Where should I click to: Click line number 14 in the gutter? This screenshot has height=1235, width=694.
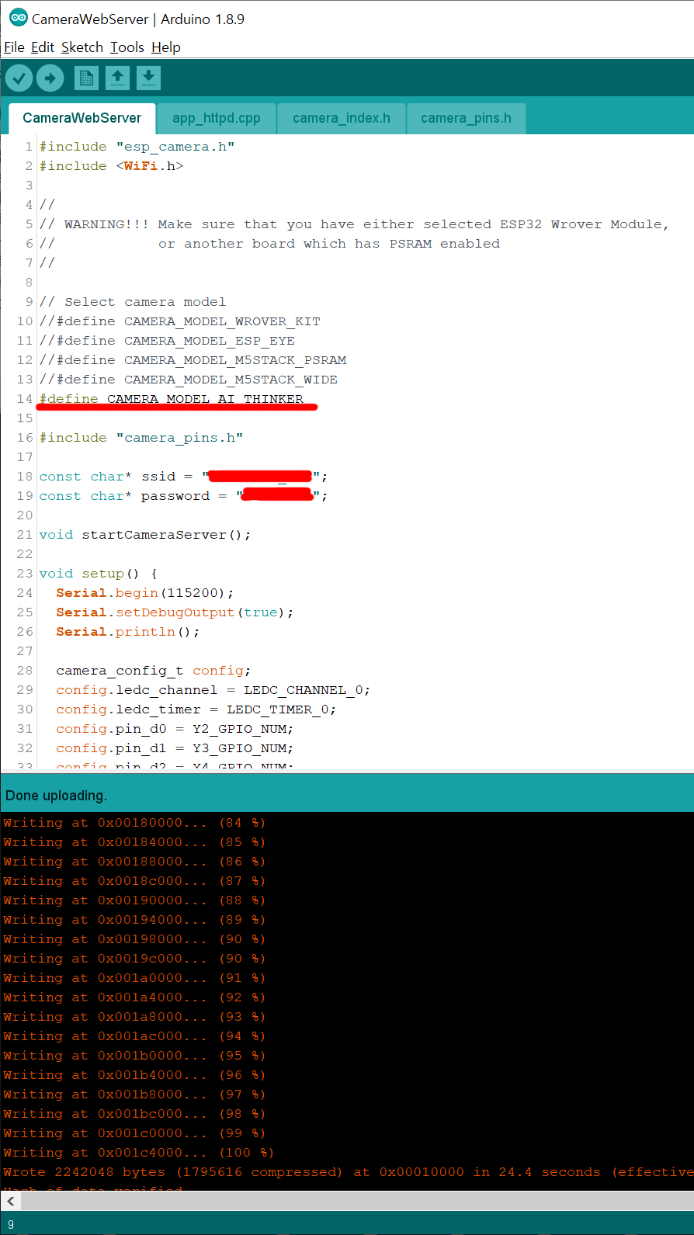pyautogui.click(x=25, y=399)
